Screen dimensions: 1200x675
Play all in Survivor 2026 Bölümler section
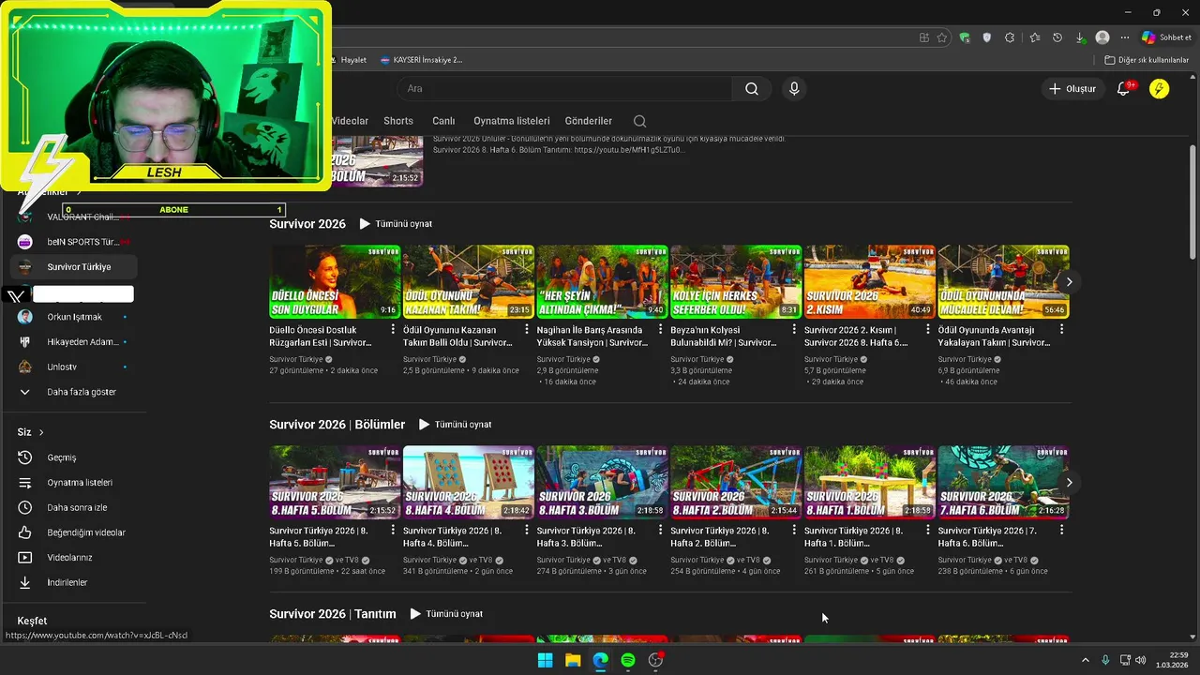tap(455, 425)
